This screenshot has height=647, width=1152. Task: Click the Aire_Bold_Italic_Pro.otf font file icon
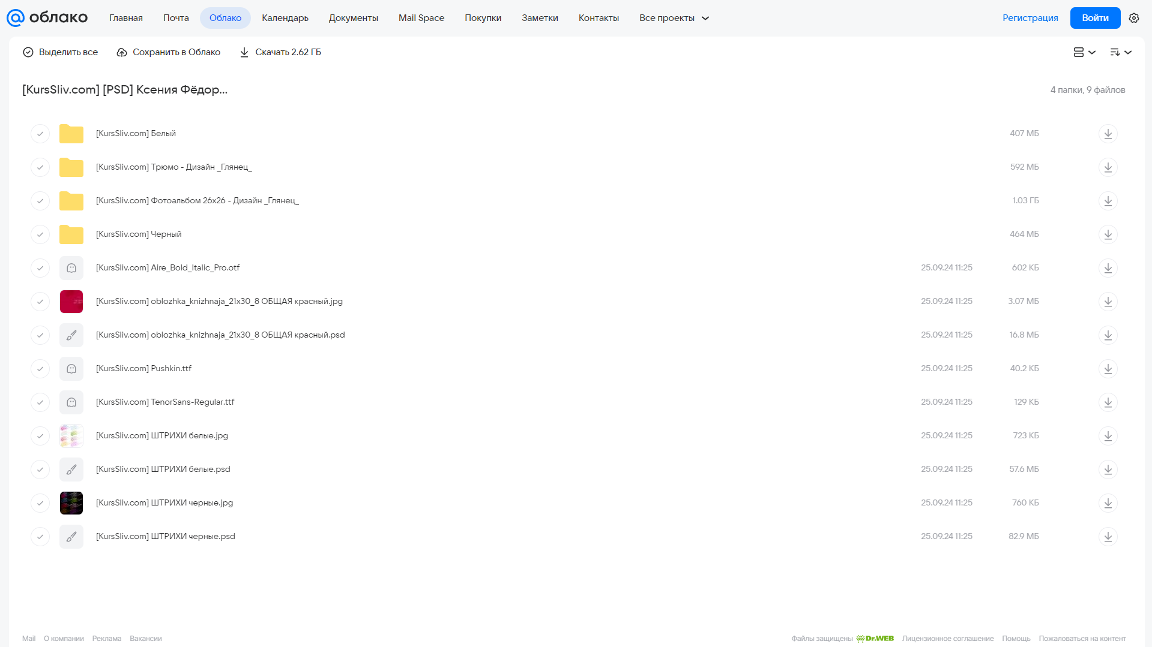tap(71, 268)
